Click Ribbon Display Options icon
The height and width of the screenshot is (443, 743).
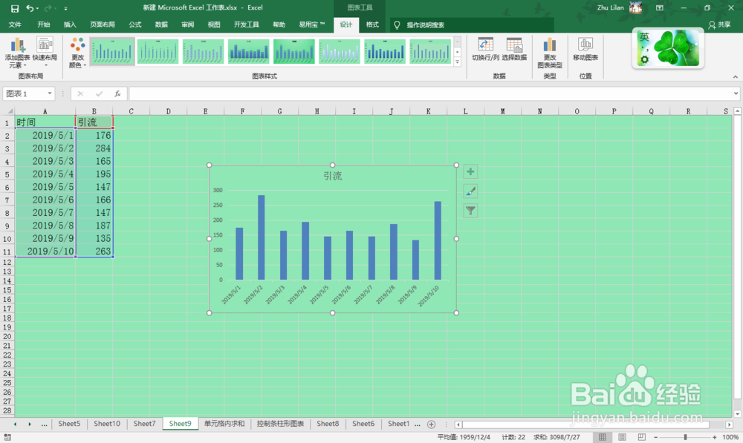pyautogui.click(x=660, y=8)
